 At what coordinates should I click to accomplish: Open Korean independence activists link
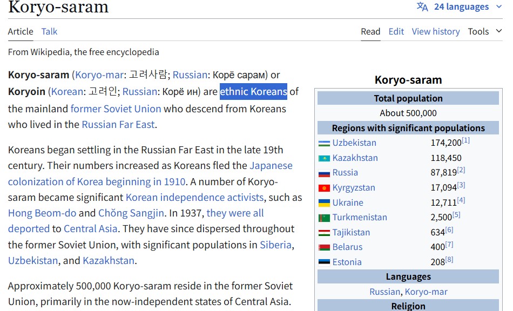pos(194,198)
